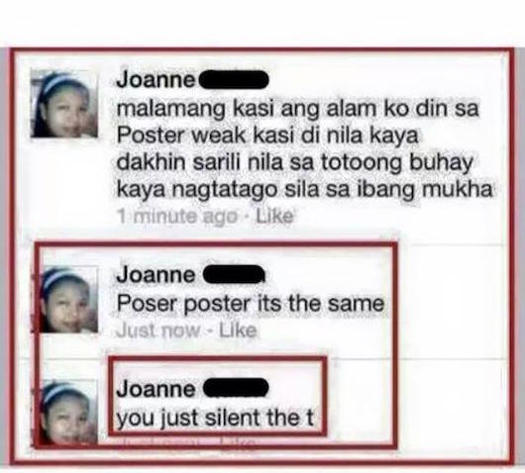Click the text 'Poser poster its the same'
Screen dimensions: 525x473
250,304
